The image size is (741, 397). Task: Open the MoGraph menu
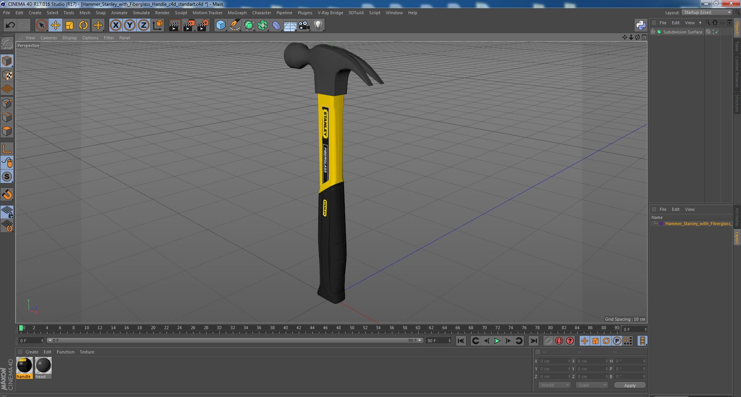pos(237,13)
